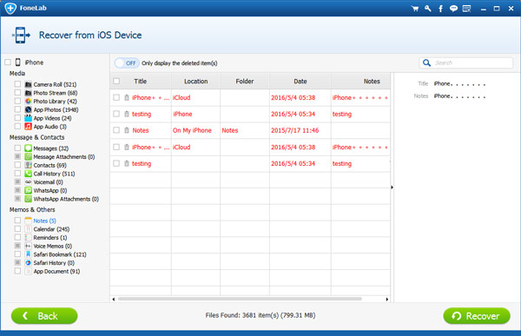
Task: Sort by the Notes column header
Action: pos(361,81)
